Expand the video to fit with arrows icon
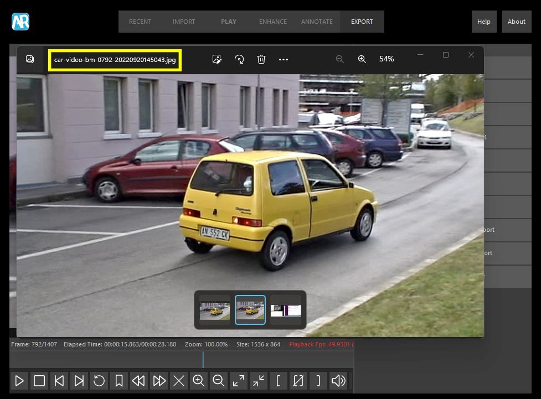 (x=239, y=381)
